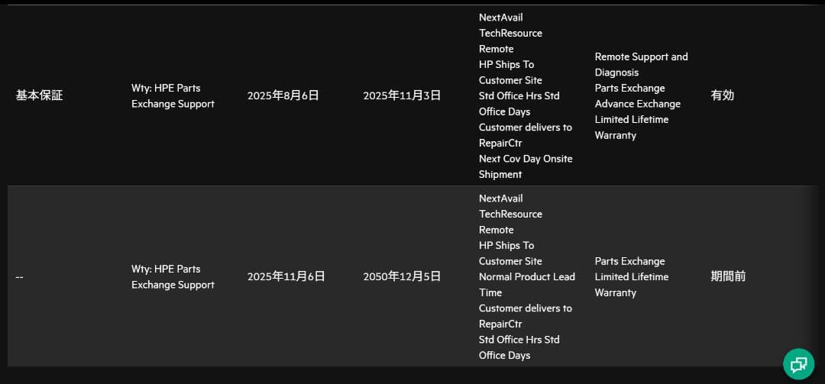Click Customer delivers to RepairCtr in 期間前 row
Screen dimensions: 825x384
click(x=525, y=316)
